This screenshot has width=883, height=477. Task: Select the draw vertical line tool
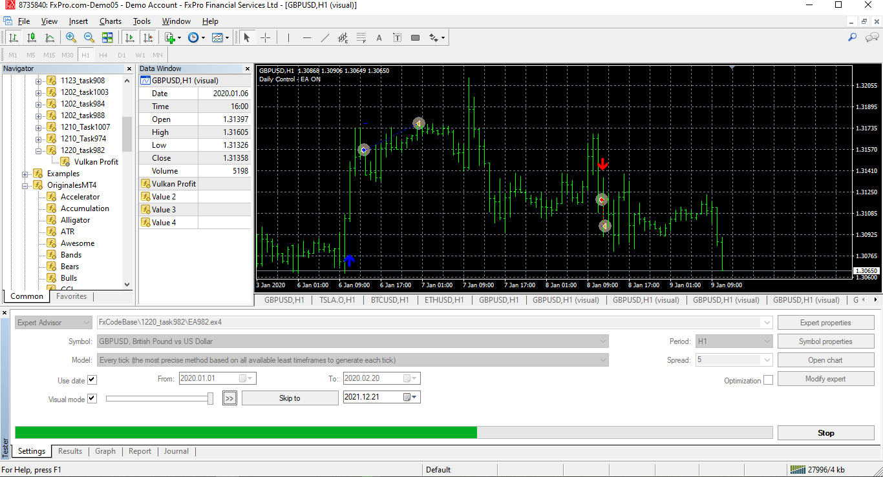pyautogui.click(x=288, y=37)
